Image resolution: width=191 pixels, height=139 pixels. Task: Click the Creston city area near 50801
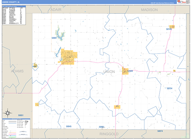[x=68, y=57]
